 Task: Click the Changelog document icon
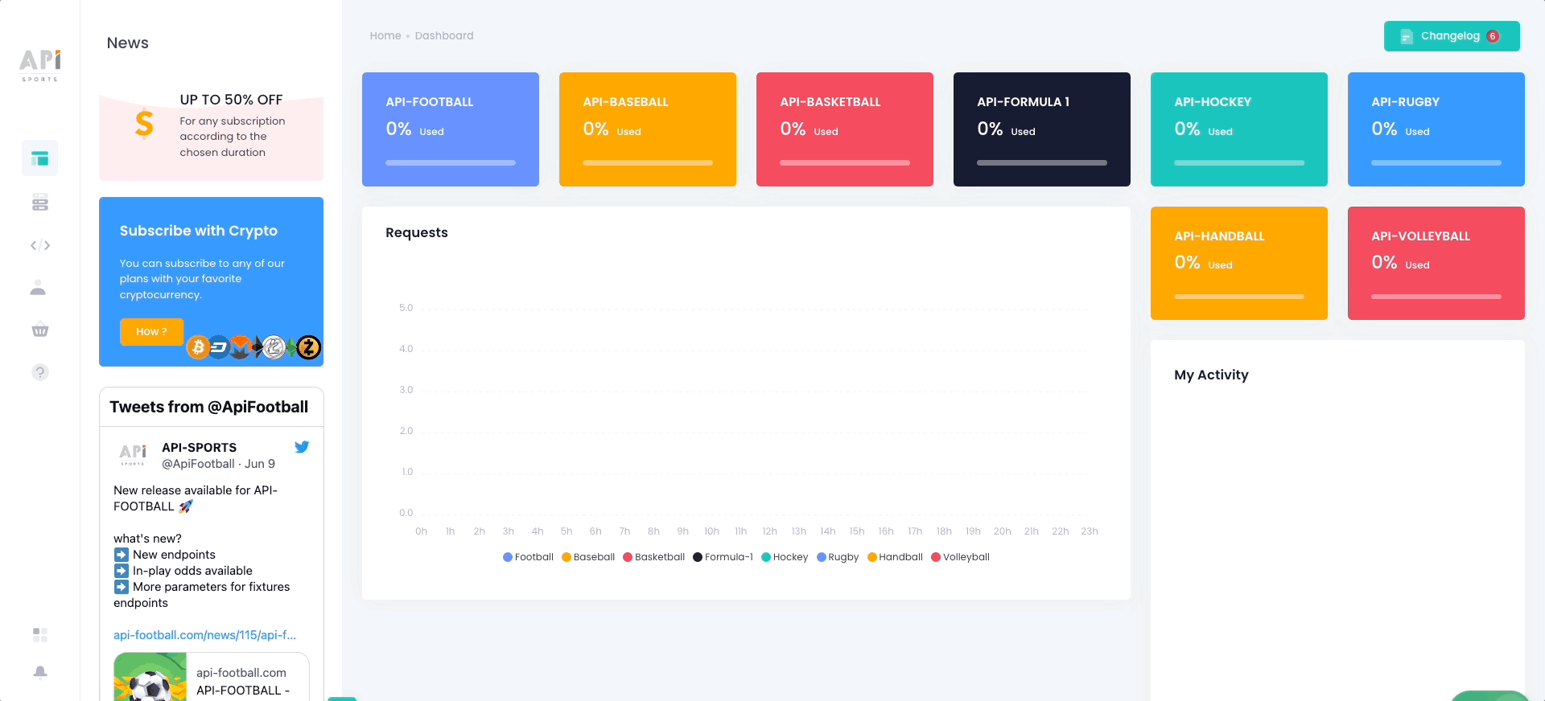coord(1407,36)
